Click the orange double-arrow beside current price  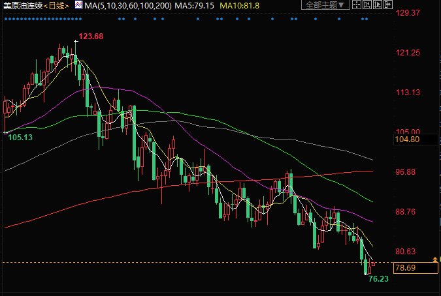point(435,260)
